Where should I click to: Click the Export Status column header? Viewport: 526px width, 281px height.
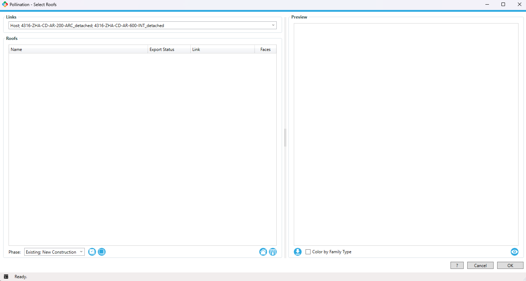coord(169,50)
